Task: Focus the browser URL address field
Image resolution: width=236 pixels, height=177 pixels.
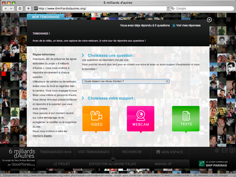Action: click(x=100, y=9)
